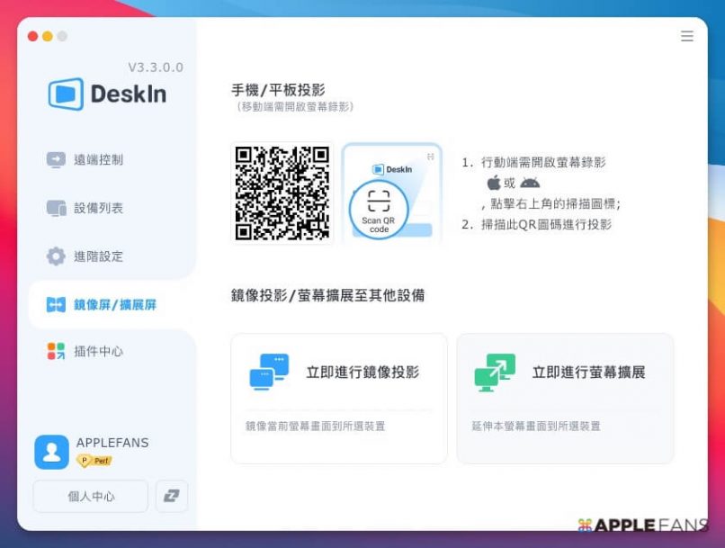The image size is (725, 548).
Task: Click the switch icon beside 個人中心
Action: coord(171,496)
